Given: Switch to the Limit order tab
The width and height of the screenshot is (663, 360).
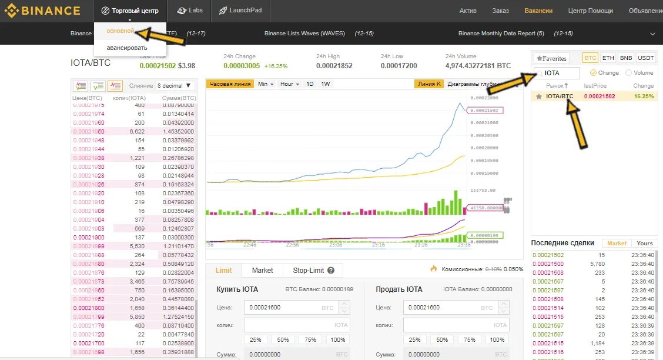Looking at the screenshot, I should 224,271.
